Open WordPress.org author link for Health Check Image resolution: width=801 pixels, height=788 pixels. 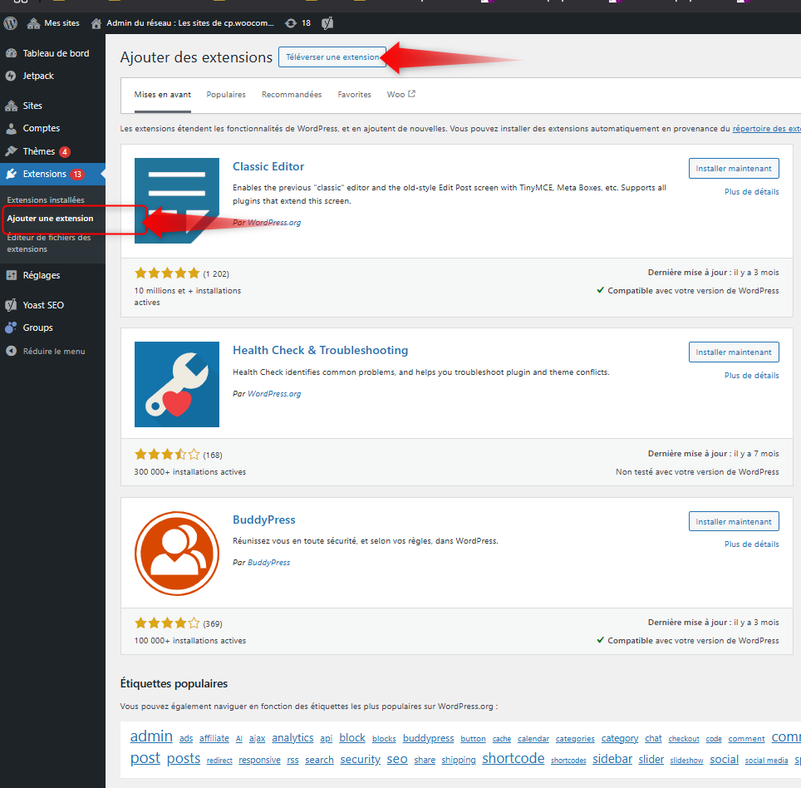[274, 393]
